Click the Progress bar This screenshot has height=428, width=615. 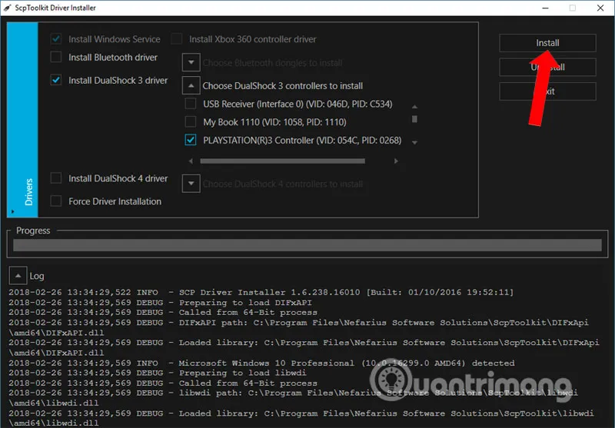307,246
